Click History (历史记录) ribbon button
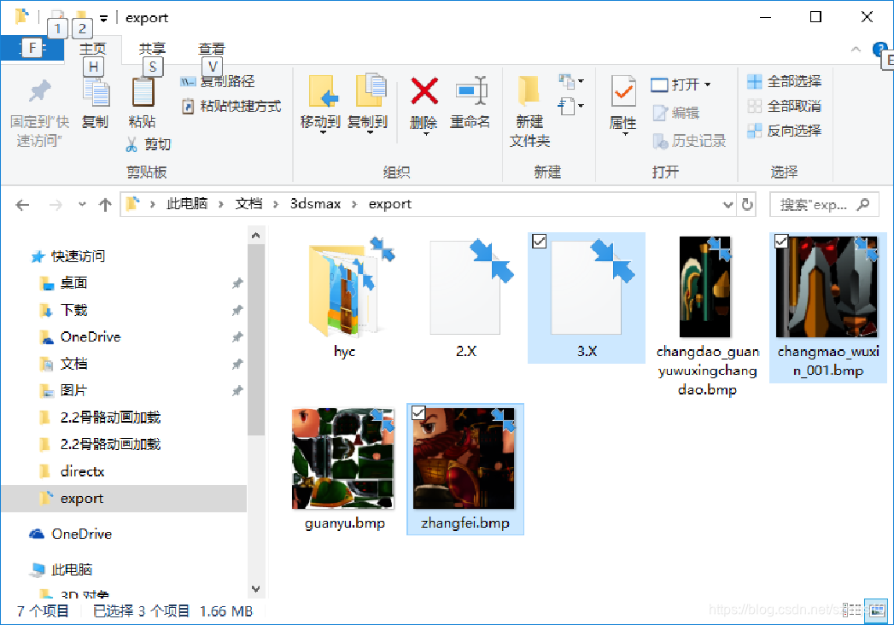 pyautogui.click(x=689, y=141)
